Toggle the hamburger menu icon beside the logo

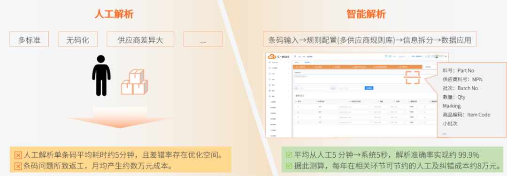click(295, 56)
